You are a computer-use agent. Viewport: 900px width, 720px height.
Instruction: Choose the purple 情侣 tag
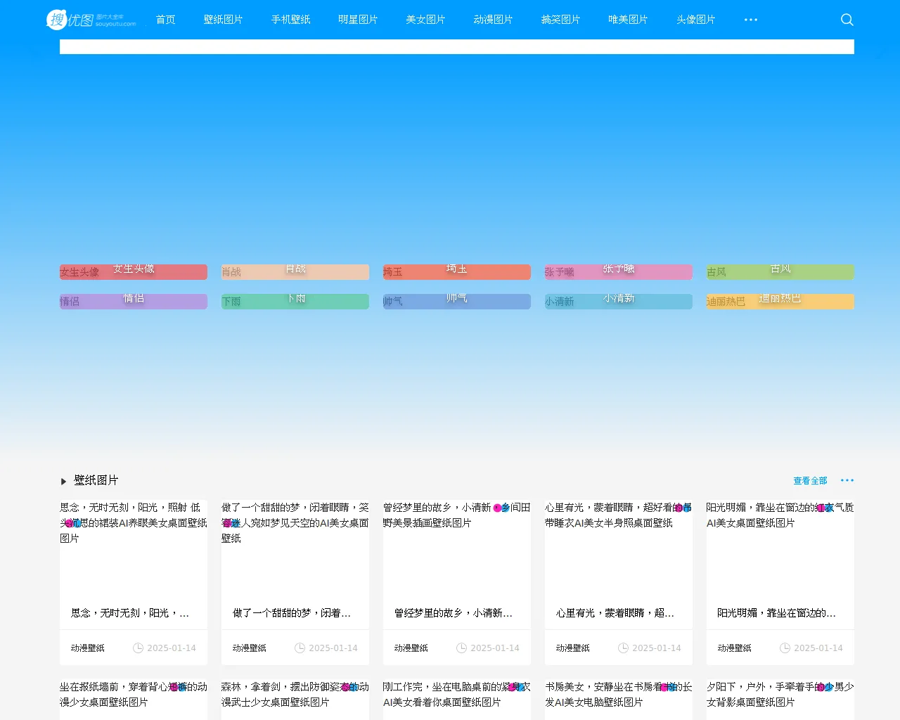coord(134,302)
